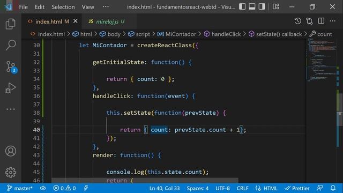The width and height of the screenshot is (343, 193).
Task: Open the Search view in activity bar
Action: [11, 45]
